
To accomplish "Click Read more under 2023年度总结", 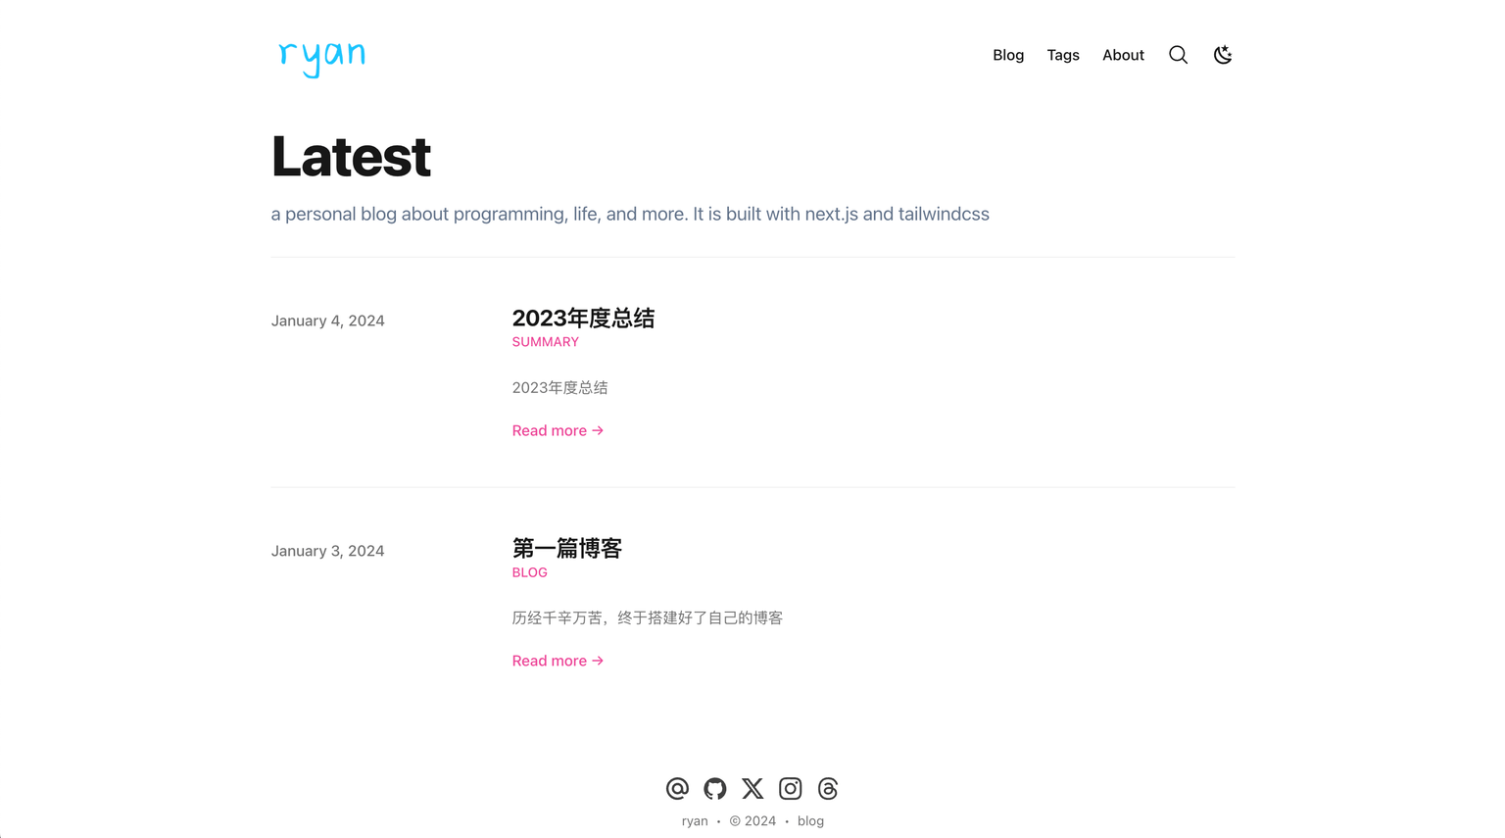I will 558,430.
